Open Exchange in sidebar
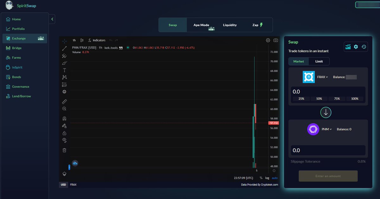This screenshot has height=199, width=380. pos(25,38)
